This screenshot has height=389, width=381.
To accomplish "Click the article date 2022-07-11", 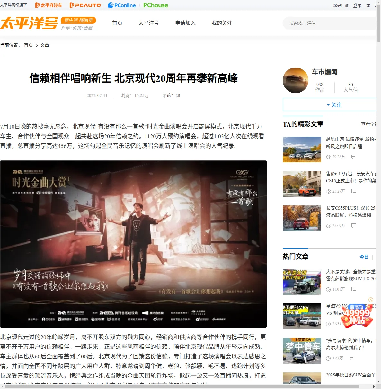I will click(97, 96).
